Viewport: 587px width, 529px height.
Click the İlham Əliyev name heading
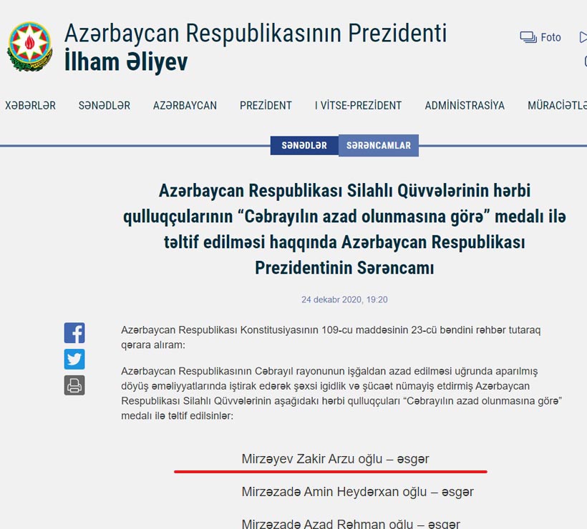(126, 62)
